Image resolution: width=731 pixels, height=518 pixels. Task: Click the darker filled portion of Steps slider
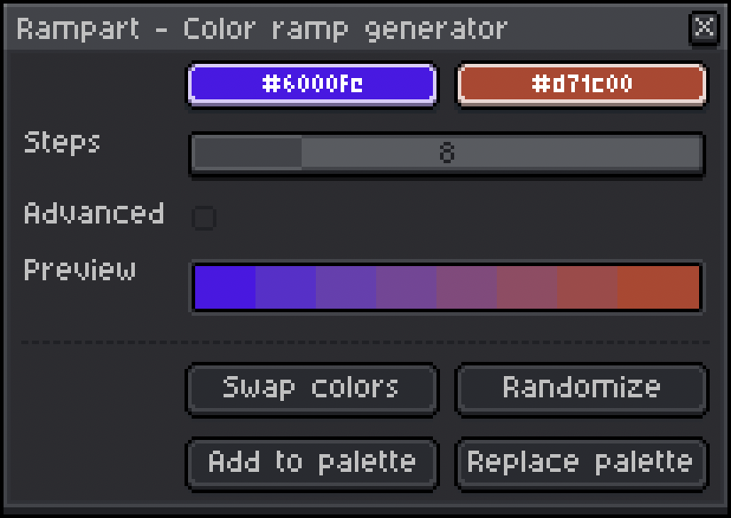click(248, 153)
